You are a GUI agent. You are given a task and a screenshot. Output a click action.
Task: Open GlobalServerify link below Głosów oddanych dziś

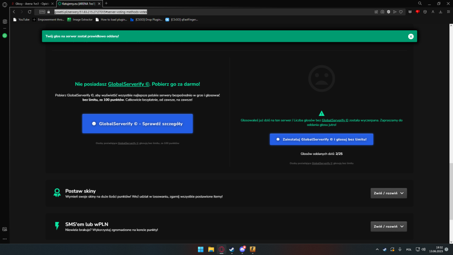pyautogui.click(x=322, y=164)
